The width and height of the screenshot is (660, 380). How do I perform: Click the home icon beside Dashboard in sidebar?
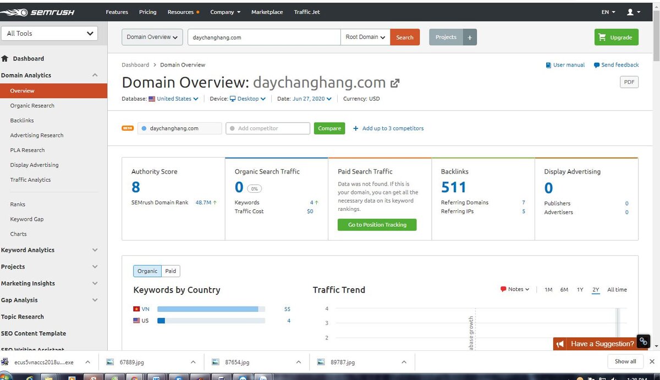tap(5, 59)
